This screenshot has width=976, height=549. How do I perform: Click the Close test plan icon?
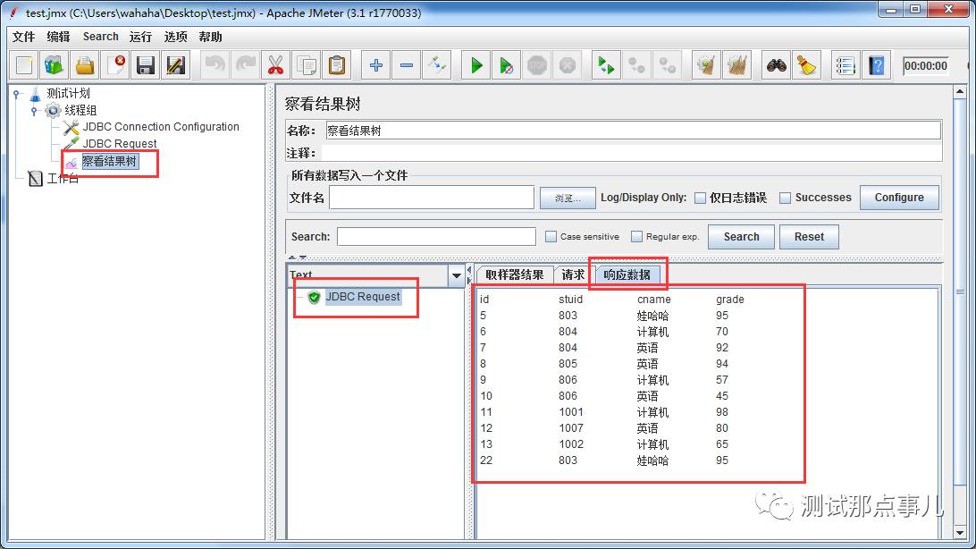[116, 65]
